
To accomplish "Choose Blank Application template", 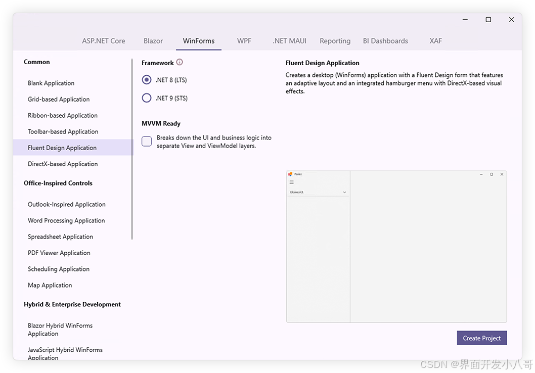I will pyautogui.click(x=73, y=83).
